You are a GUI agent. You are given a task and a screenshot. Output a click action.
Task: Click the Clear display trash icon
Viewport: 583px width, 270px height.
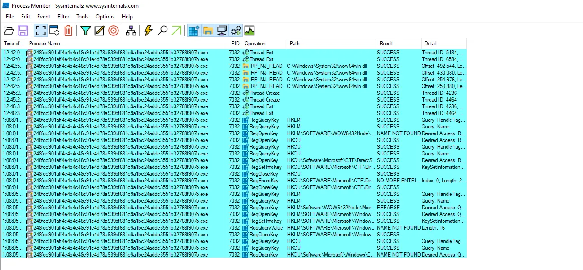(68, 31)
